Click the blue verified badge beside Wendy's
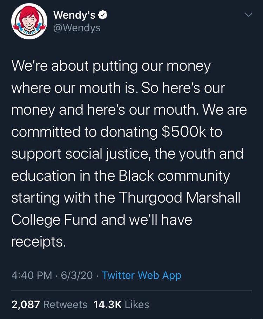 tap(103, 15)
